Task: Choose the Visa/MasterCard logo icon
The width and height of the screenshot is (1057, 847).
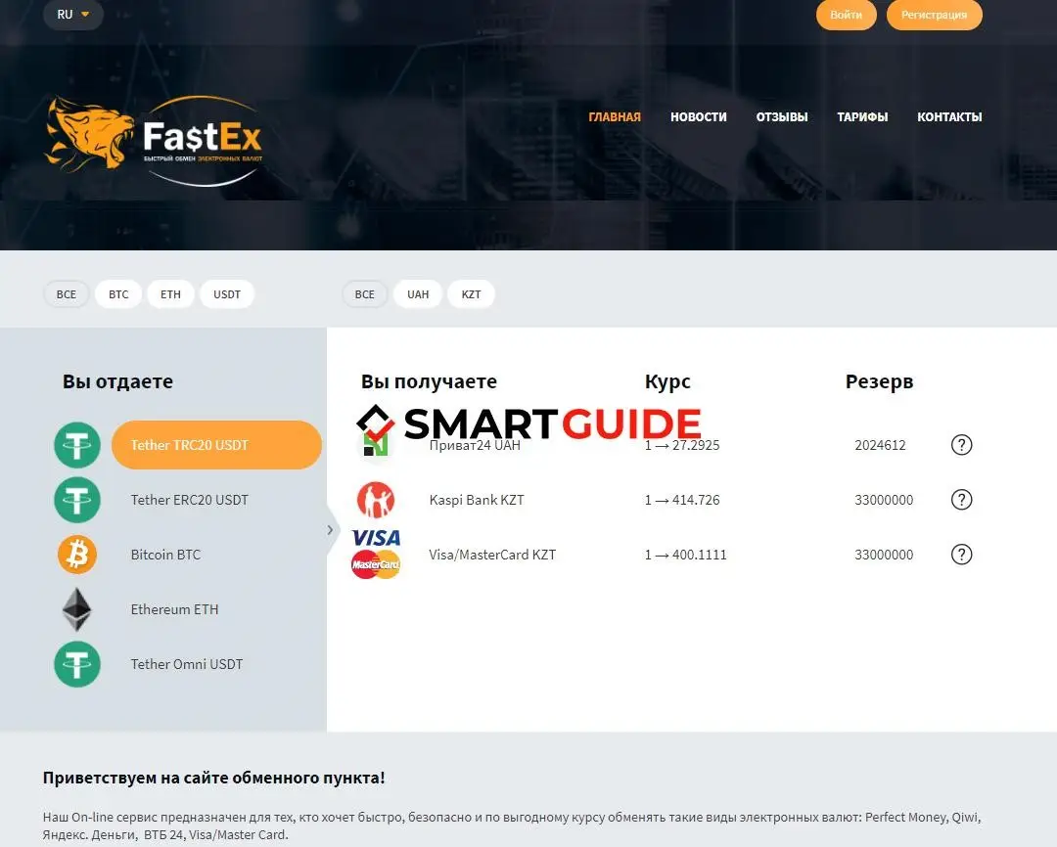Action: tap(376, 555)
